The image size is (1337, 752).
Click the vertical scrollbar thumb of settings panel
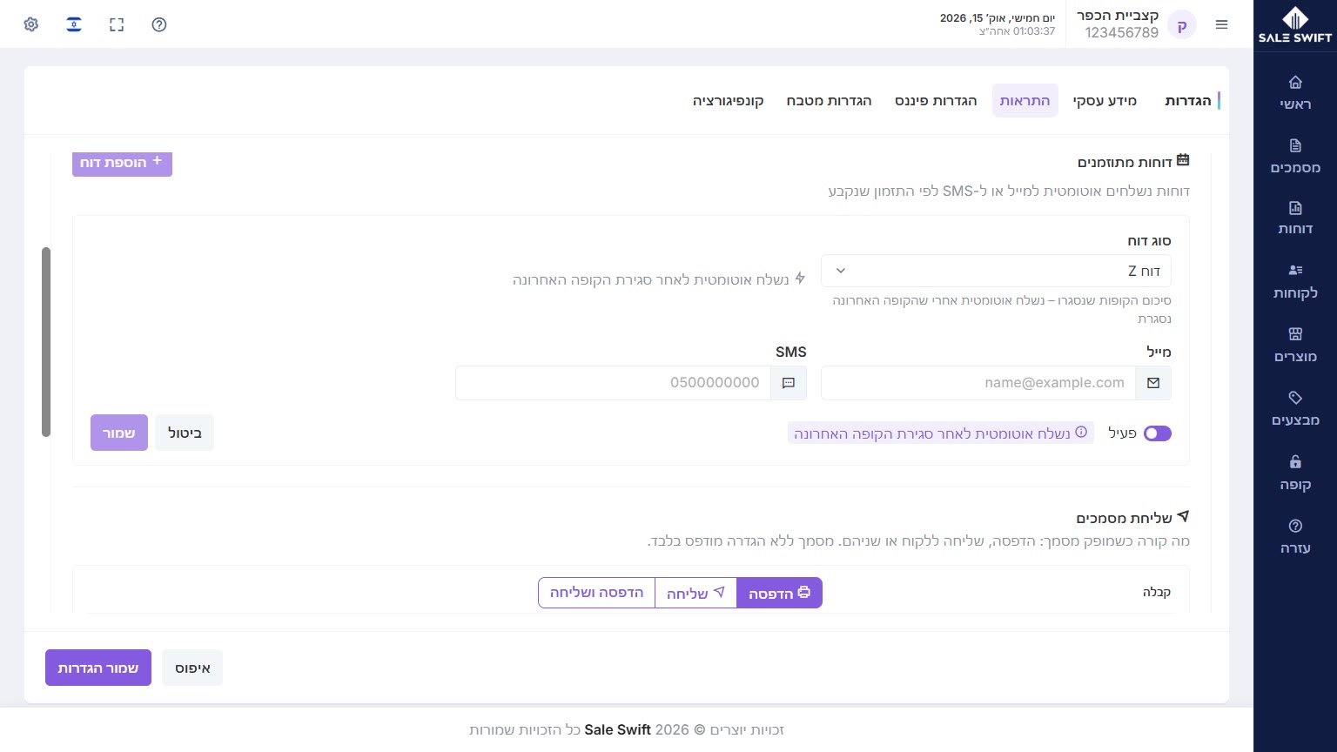(46, 341)
